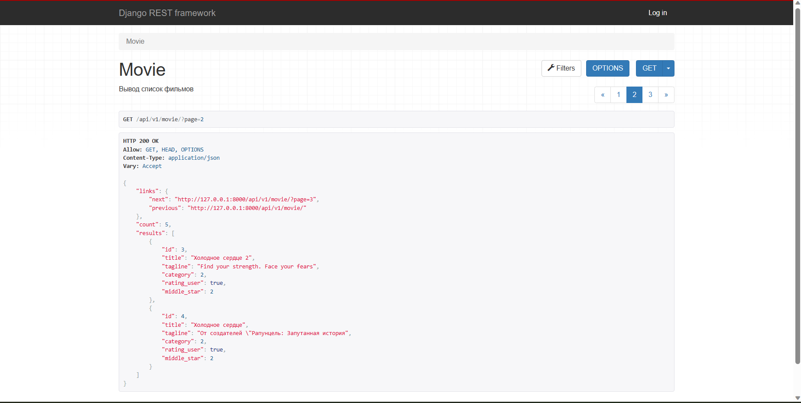The image size is (801, 403).
Task: Click the Log in link
Action: coord(657,13)
